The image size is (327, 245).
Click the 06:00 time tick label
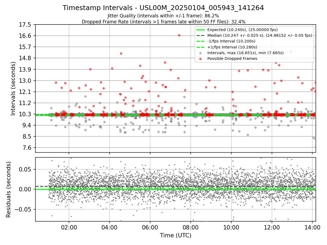[x=150, y=227]
